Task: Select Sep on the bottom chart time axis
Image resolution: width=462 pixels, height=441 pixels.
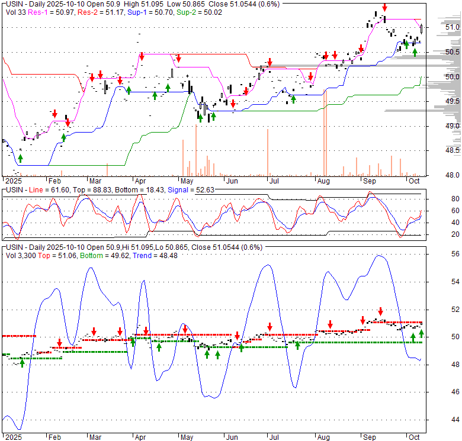Action: tap(370, 437)
